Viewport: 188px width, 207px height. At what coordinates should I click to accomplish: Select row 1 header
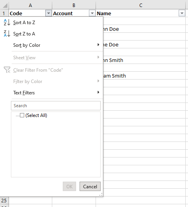[x=4, y=13]
